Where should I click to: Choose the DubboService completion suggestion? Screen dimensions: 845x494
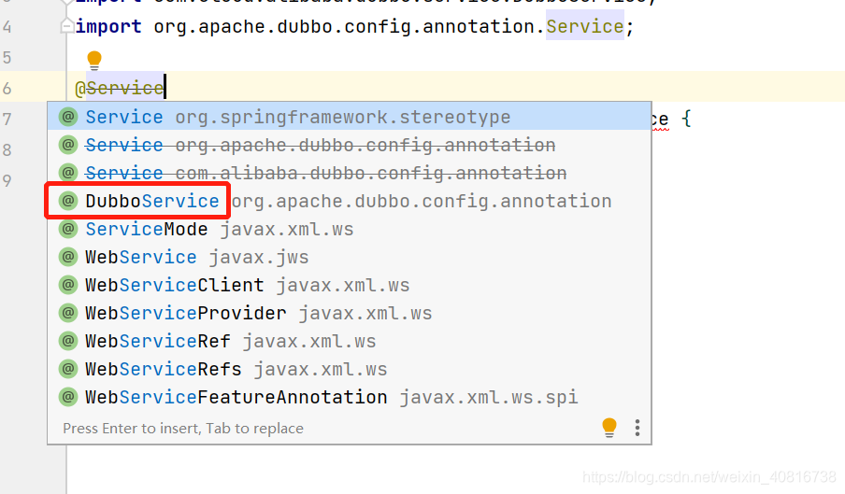click(x=350, y=201)
